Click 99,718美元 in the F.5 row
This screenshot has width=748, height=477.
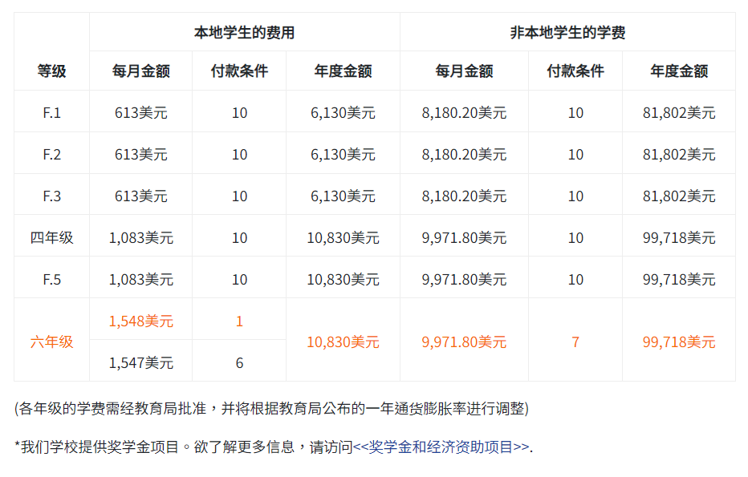point(679,279)
